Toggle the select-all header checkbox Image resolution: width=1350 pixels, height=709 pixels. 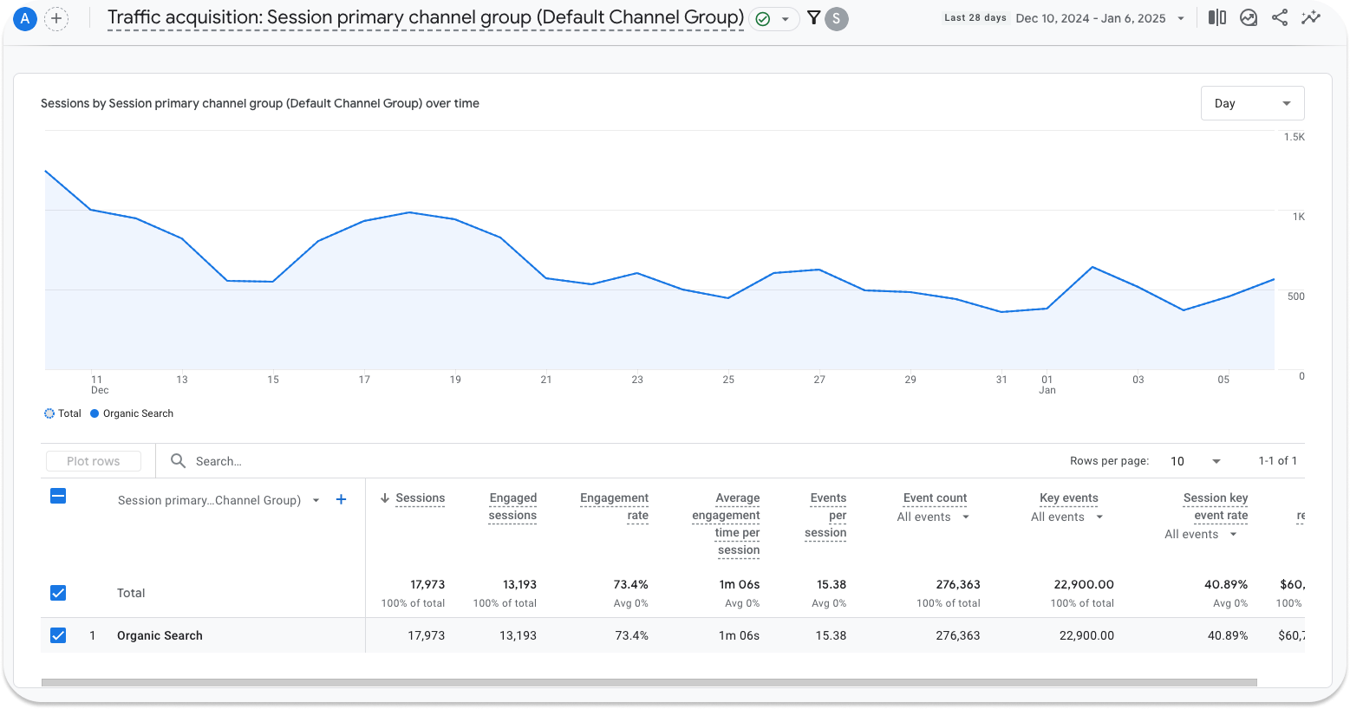tap(58, 497)
